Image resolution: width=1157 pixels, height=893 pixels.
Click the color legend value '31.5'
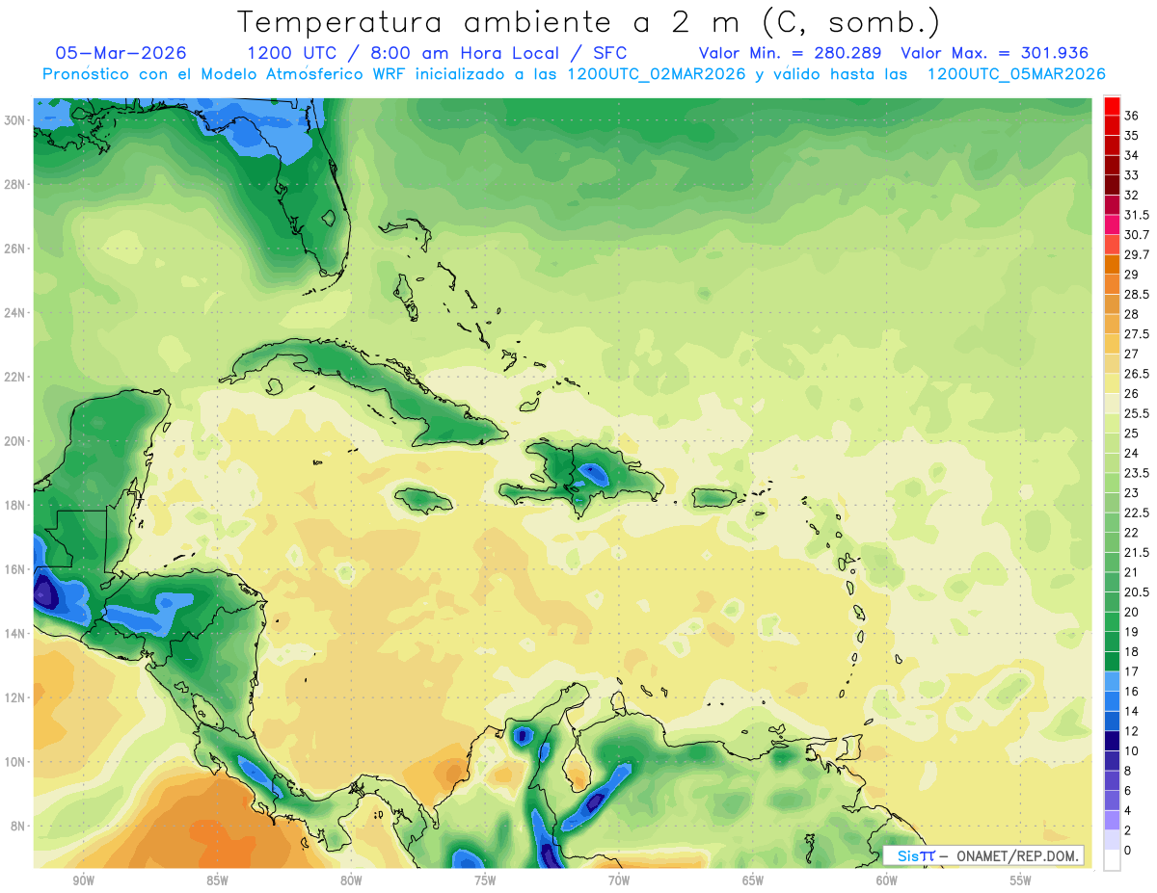point(1137,215)
